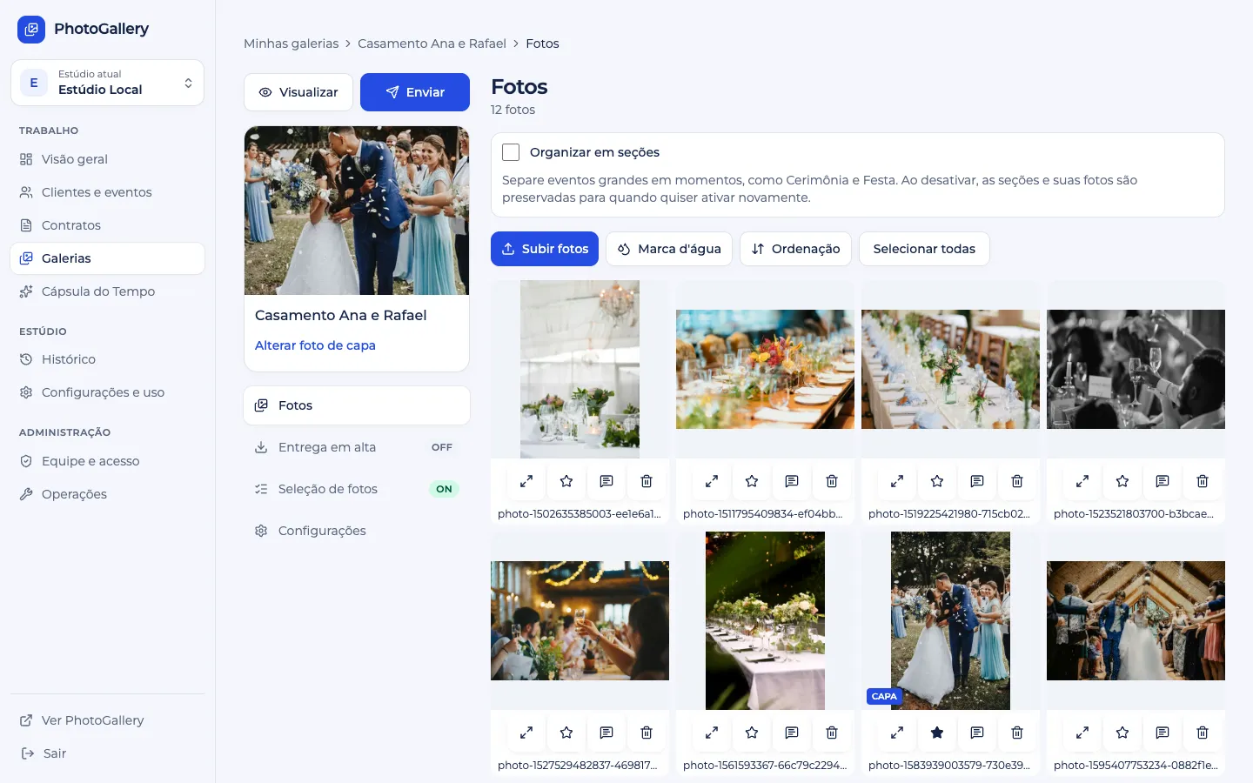Open comments for photo-1519225421980
The height and width of the screenshot is (783, 1253).
pyautogui.click(x=977, y=481)
